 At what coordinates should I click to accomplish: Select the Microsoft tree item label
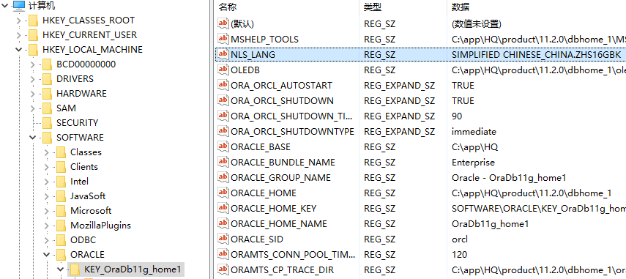tap(91, 210)
